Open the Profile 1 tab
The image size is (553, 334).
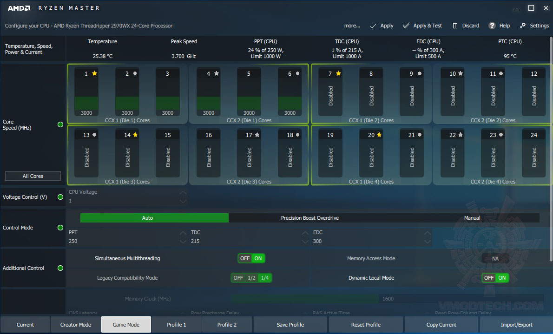click(x=176, y=325)
